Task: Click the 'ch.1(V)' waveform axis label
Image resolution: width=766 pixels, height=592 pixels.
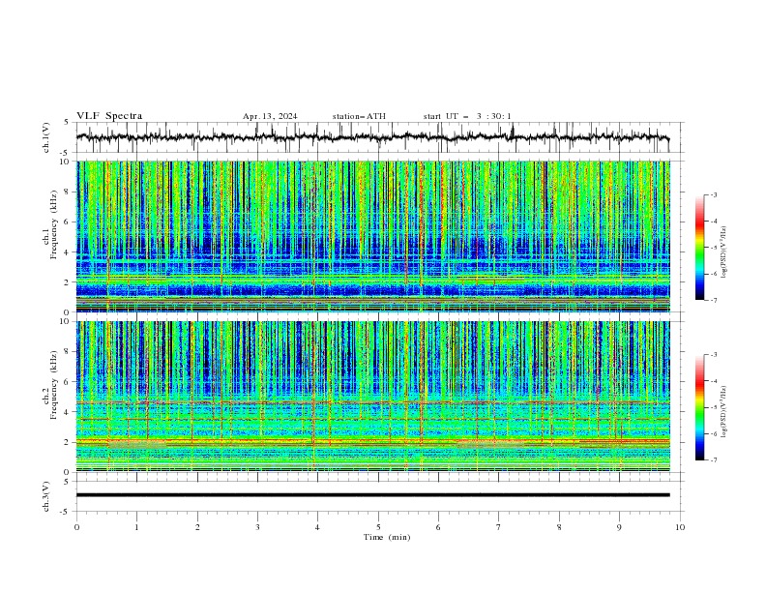Action: [x=46, y=137]
